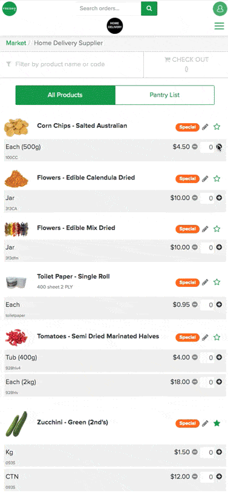Star Tomatoes Semi Dried Marinated Halves

(x=217, y=337)
